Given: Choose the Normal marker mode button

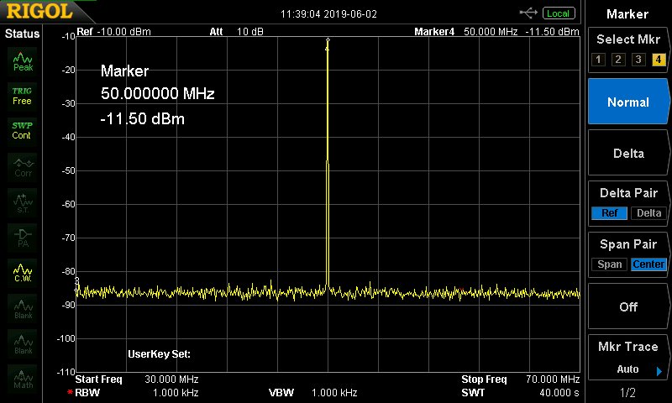Looking at the screenshot, I should (x=627, y=102).
